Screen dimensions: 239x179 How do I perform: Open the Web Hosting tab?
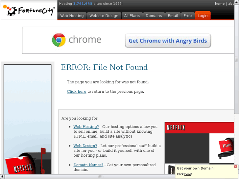click(x=72, y=16)
